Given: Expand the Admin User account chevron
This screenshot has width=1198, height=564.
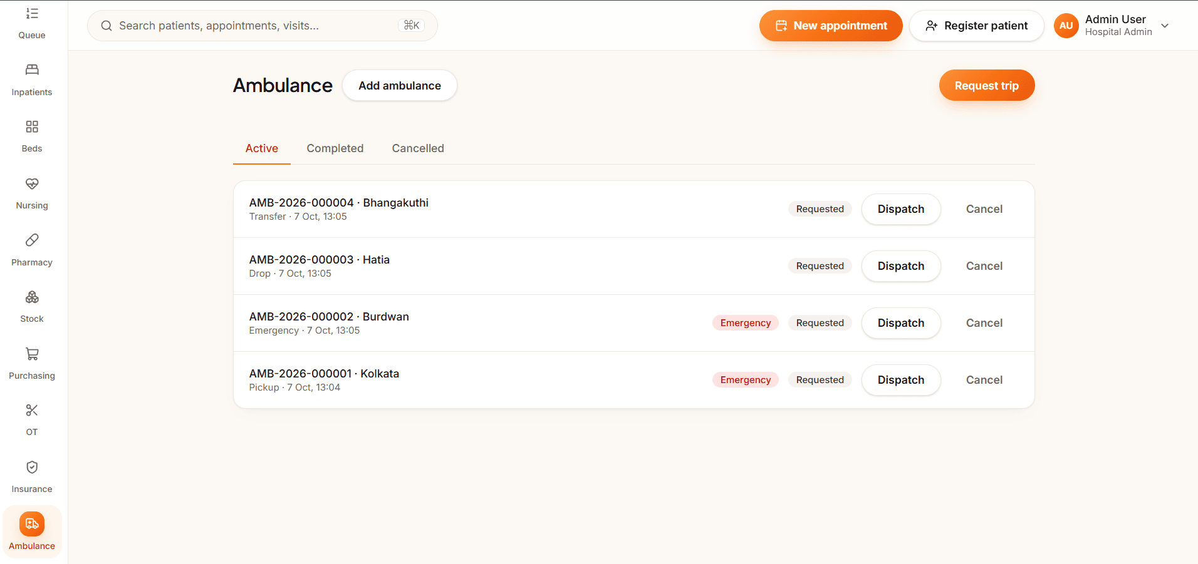Looking at the screenshot, I should tap(1165, 26).
